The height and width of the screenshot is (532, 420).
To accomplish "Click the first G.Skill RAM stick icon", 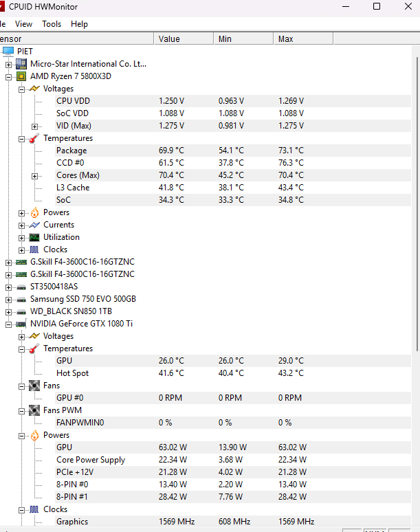I will 21,262.
